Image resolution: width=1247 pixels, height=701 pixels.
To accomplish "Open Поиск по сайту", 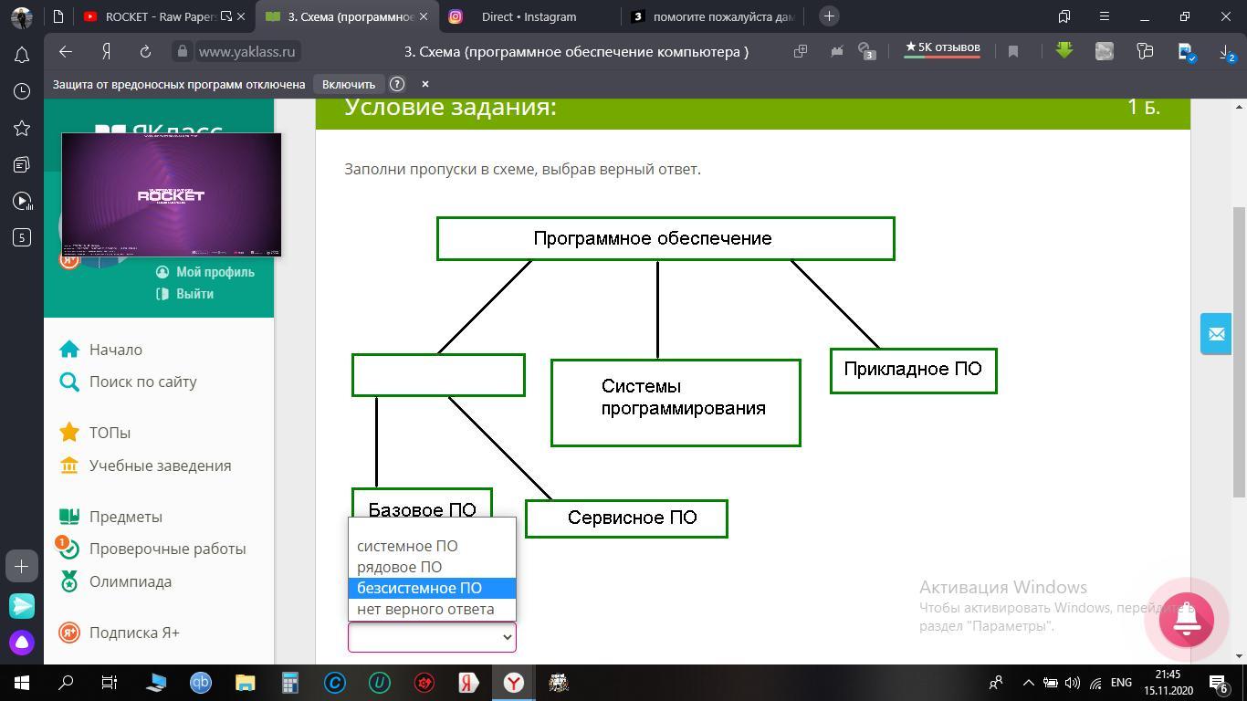I will point(128,382).
